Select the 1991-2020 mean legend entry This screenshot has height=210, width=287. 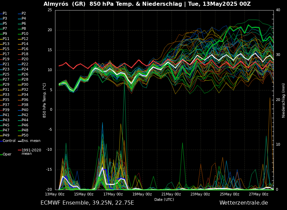[x=31, y=152]
